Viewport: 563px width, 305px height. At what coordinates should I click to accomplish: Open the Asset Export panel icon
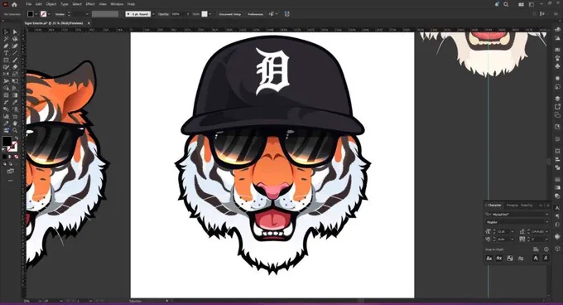557,106
